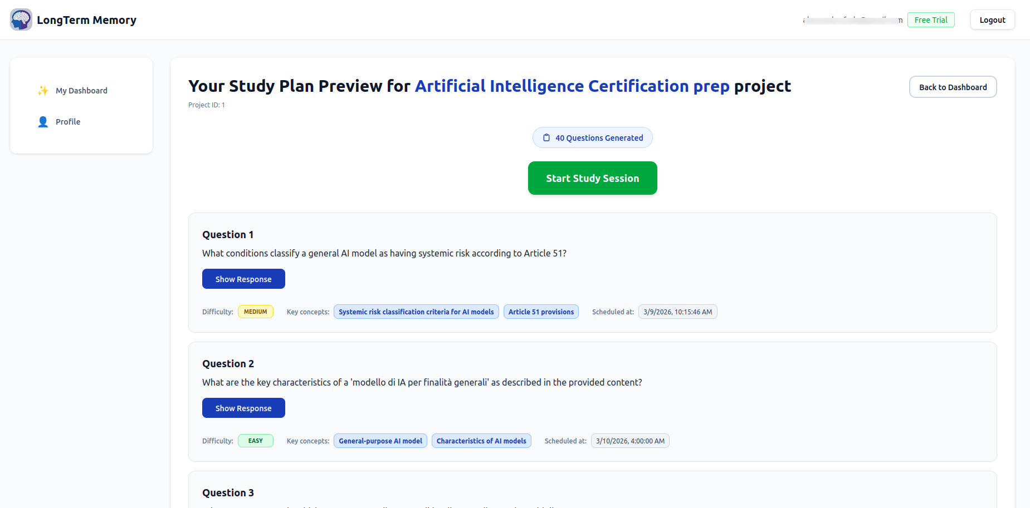
Task: Click the Characteristics of AI models tag
Action: [481, 441]
